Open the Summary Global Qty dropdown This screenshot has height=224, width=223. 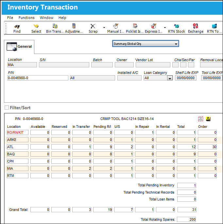click(146, 44)
